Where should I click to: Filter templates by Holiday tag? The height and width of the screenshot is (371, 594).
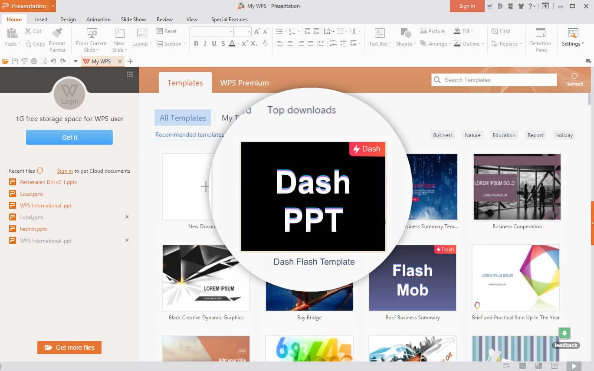pyautogui.click(x=564, y=135)
